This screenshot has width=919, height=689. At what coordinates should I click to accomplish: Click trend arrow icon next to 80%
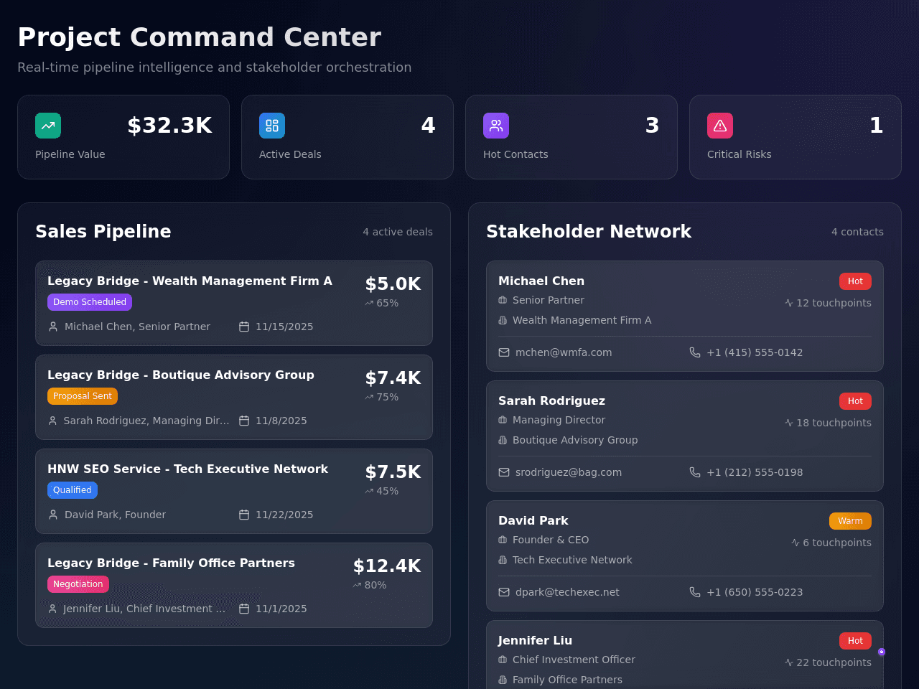357,585
